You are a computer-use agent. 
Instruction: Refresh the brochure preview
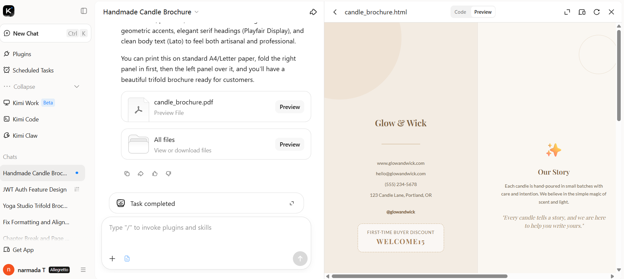(x=597, y=12)
